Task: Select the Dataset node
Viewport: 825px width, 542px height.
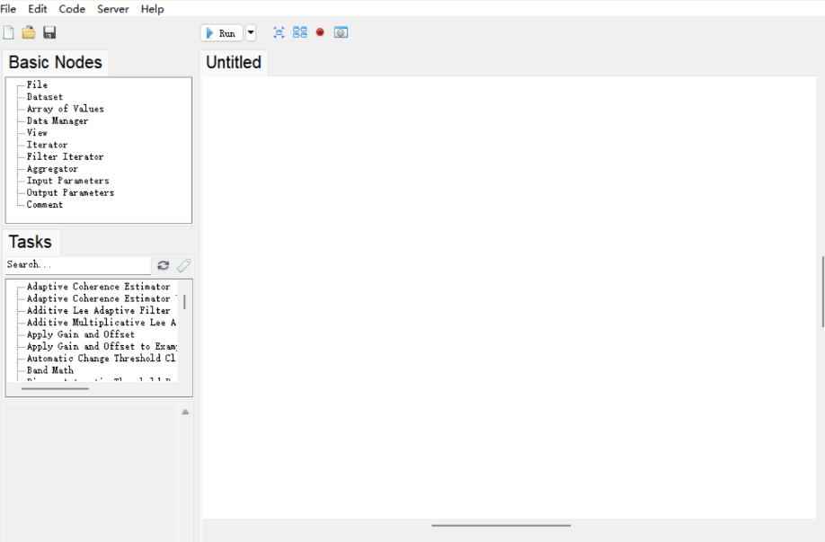Action: (45, 97)
